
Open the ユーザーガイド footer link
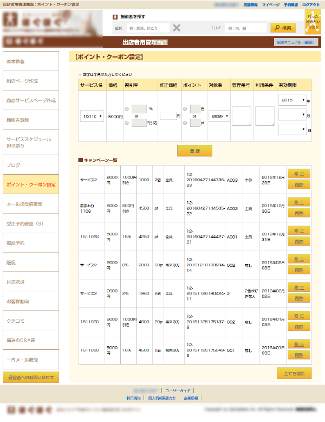pyautogui.click(x=178, y=390)
